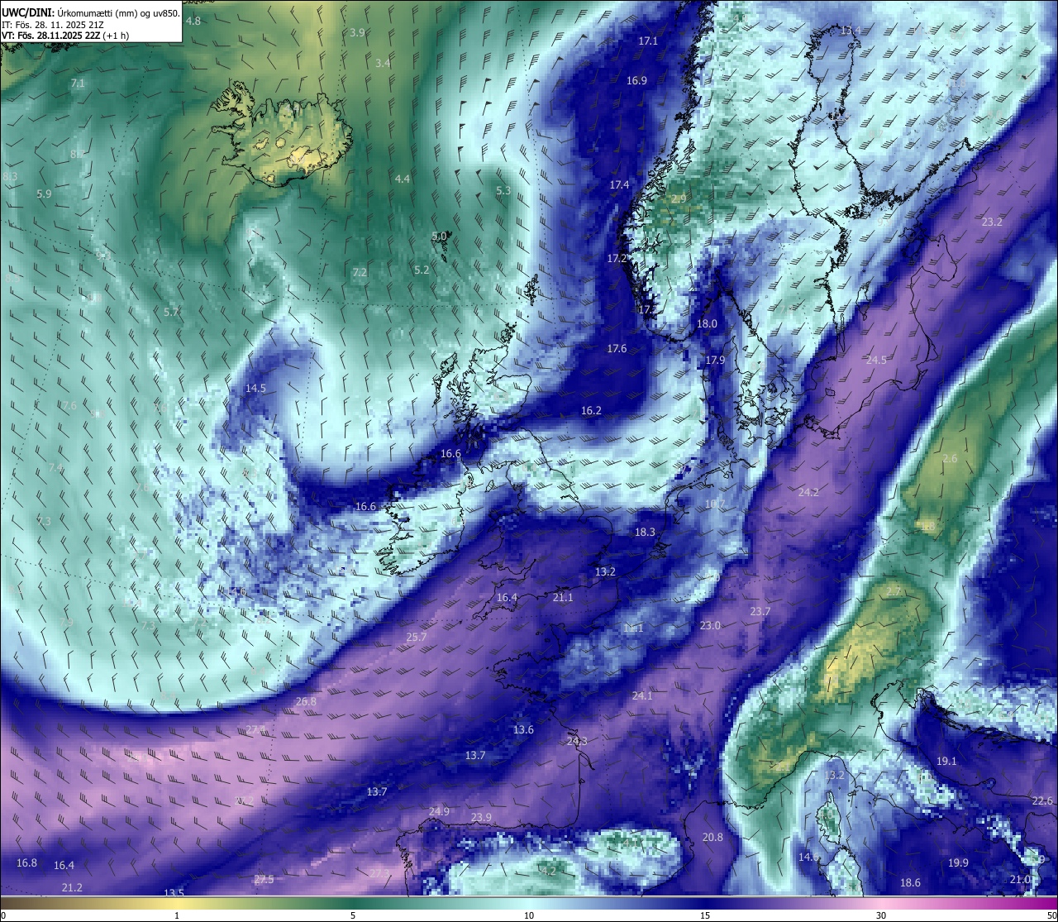
Task: Click the 27.5 value label
Action: 264,880
